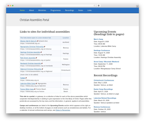The height and width of the screenshot is (122, 145).
Task: Open the Programmes menu
Action: coord(56,10)
